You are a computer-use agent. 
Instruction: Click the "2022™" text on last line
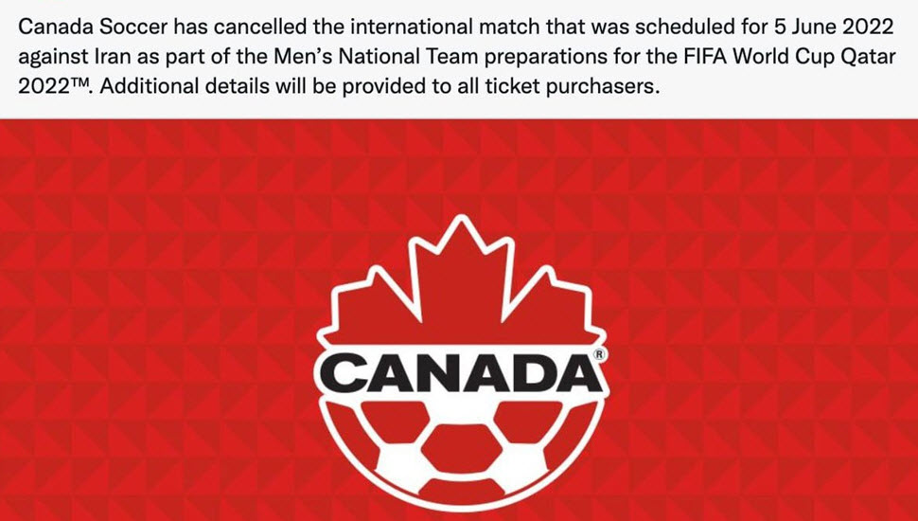(55, 87)
